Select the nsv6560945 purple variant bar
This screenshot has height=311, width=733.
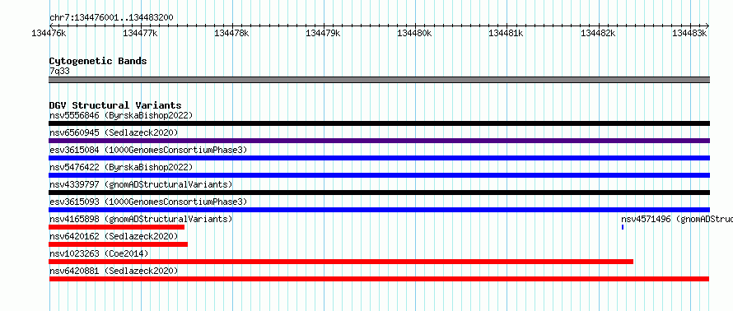pyautogui.click(x=379, y=141)
